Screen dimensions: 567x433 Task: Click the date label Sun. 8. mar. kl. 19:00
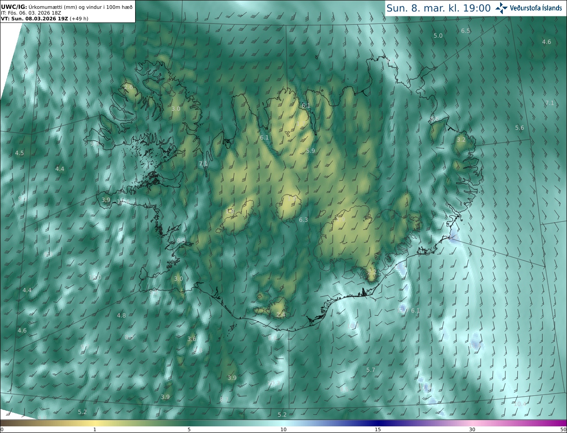click(438, 8)
